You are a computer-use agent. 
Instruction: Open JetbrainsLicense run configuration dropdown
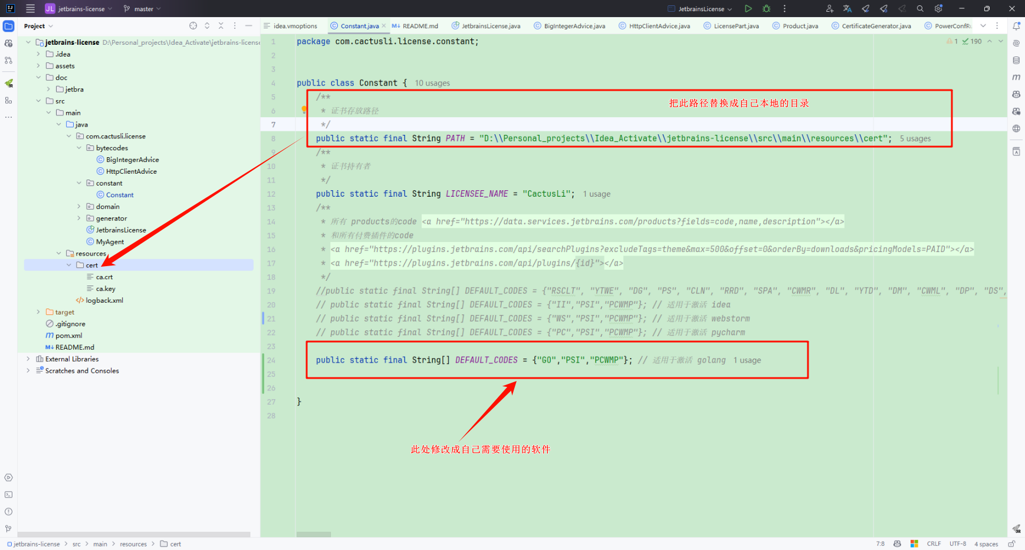[699, 9]
